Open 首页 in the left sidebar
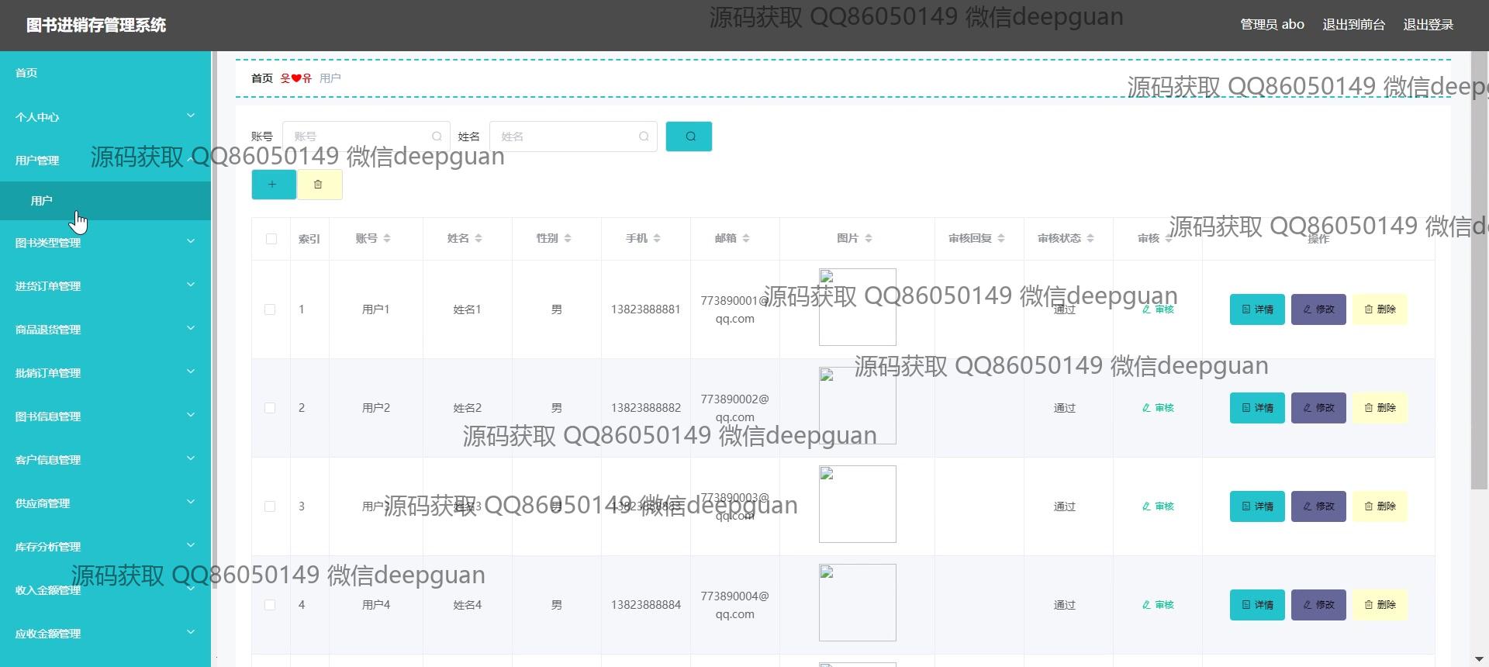1489x667 pixels. [x=27, y=73]
